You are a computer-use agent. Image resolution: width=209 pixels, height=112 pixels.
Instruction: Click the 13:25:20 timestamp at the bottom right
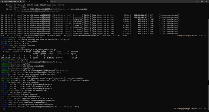pyautogui.click(x=201, y=109)
